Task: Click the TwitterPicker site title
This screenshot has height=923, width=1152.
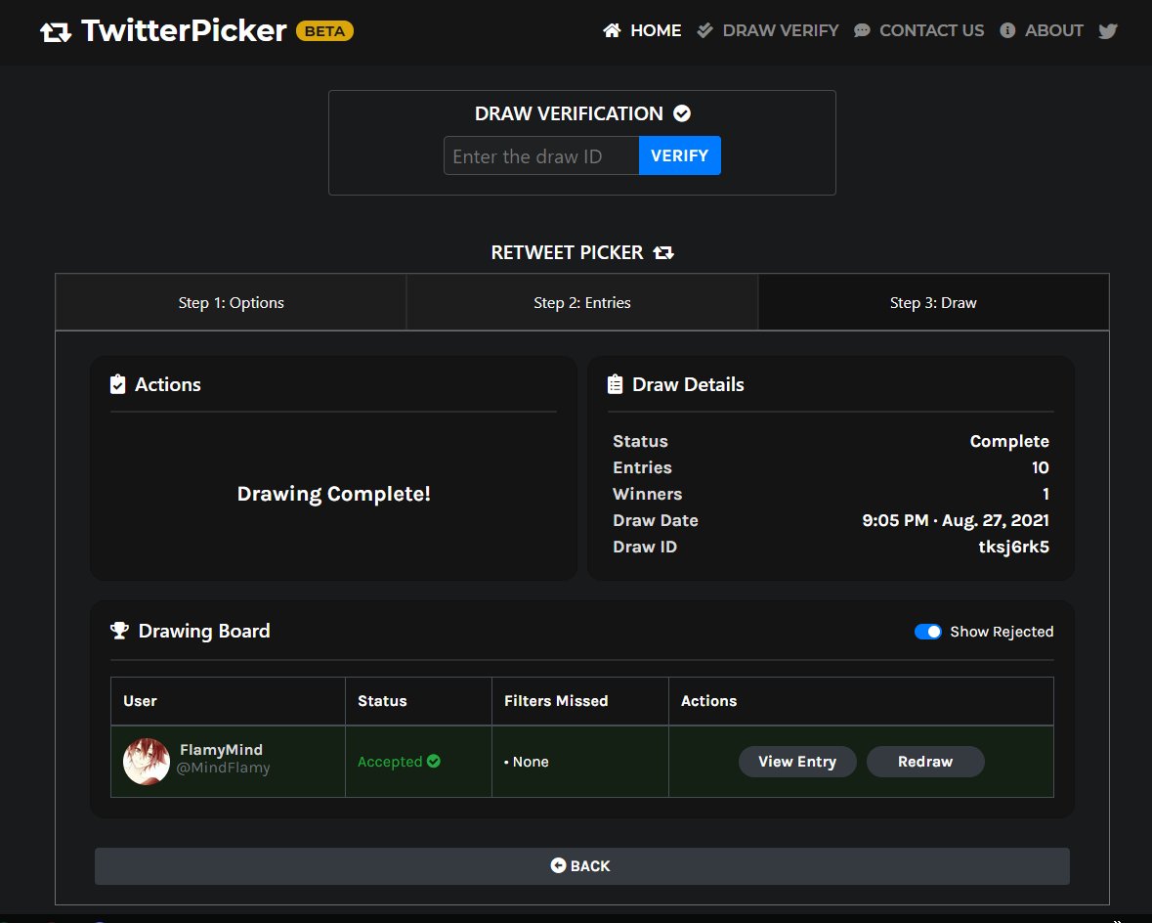Action: 184,31
